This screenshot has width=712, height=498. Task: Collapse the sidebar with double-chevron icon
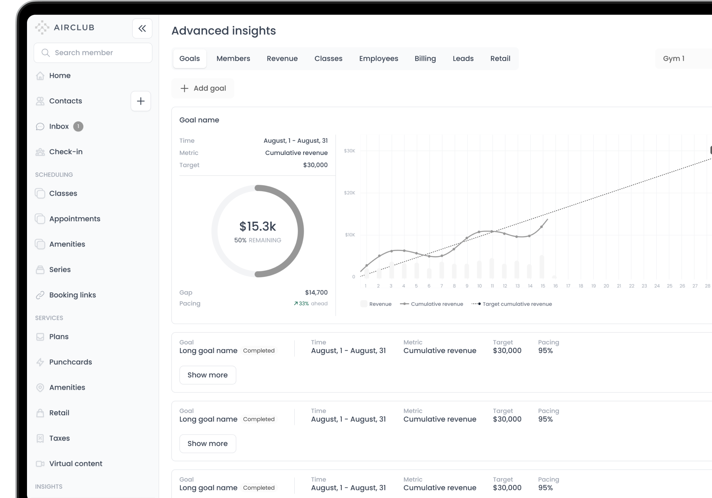[142, 28]
